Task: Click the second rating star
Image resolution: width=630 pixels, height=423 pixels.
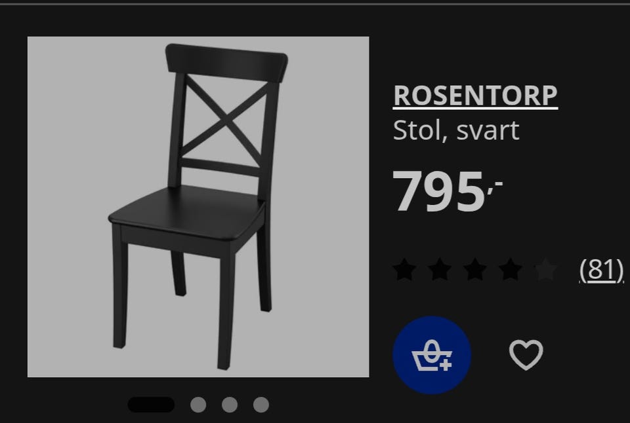Action: [x=440, y=269]
